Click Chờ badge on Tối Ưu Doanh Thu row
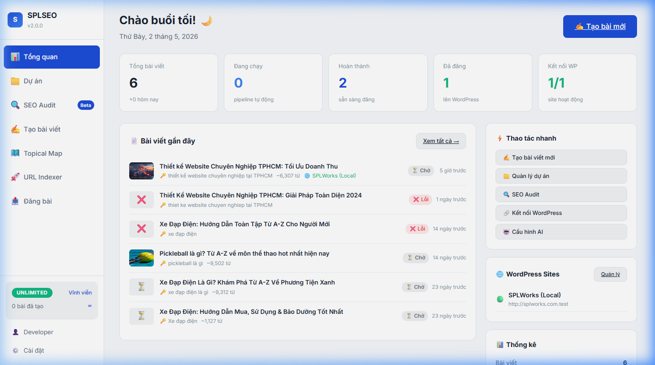Viewport: 655px width, 365px height. click(x=421, y=170)
